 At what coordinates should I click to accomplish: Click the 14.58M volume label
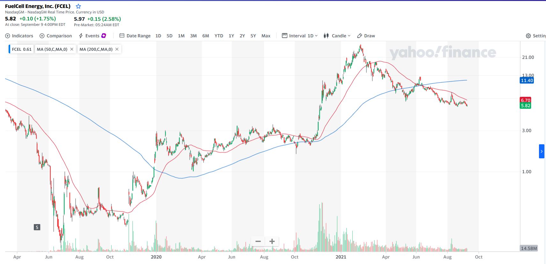tap(529, 248)
